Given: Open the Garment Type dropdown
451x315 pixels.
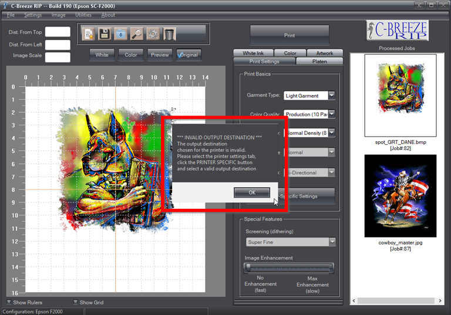Looking at the screenshot, I should tap(332, 96).
